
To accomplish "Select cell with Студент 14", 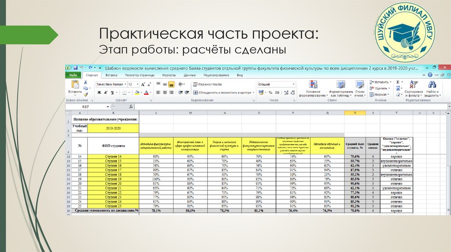I will pos(113,157).
